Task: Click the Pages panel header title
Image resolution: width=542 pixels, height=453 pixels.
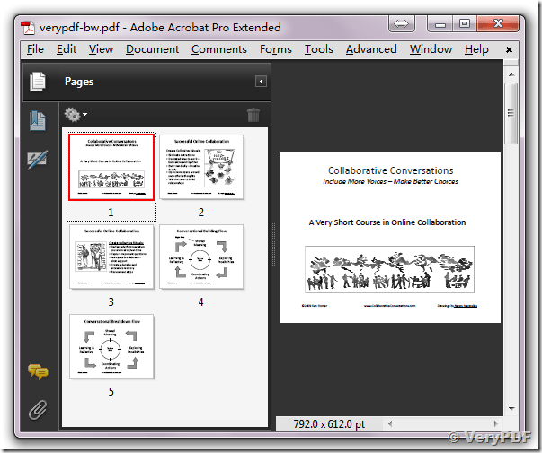Action: coord(79,82)
